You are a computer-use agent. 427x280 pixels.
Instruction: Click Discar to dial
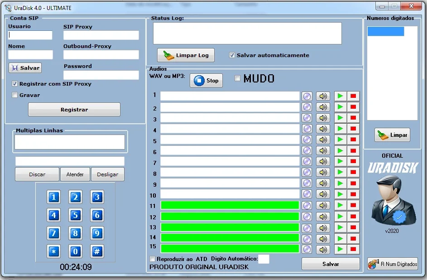37,174
